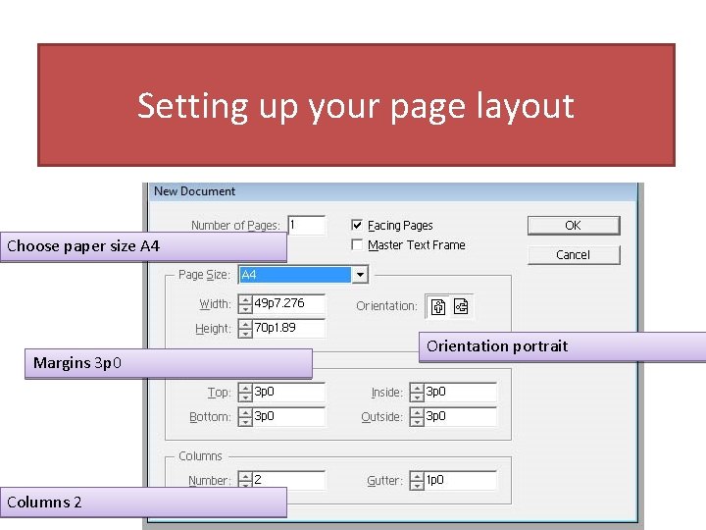Click the Outside margin field
Viewport: 706px width, 530px height.
tap(461, 416)
